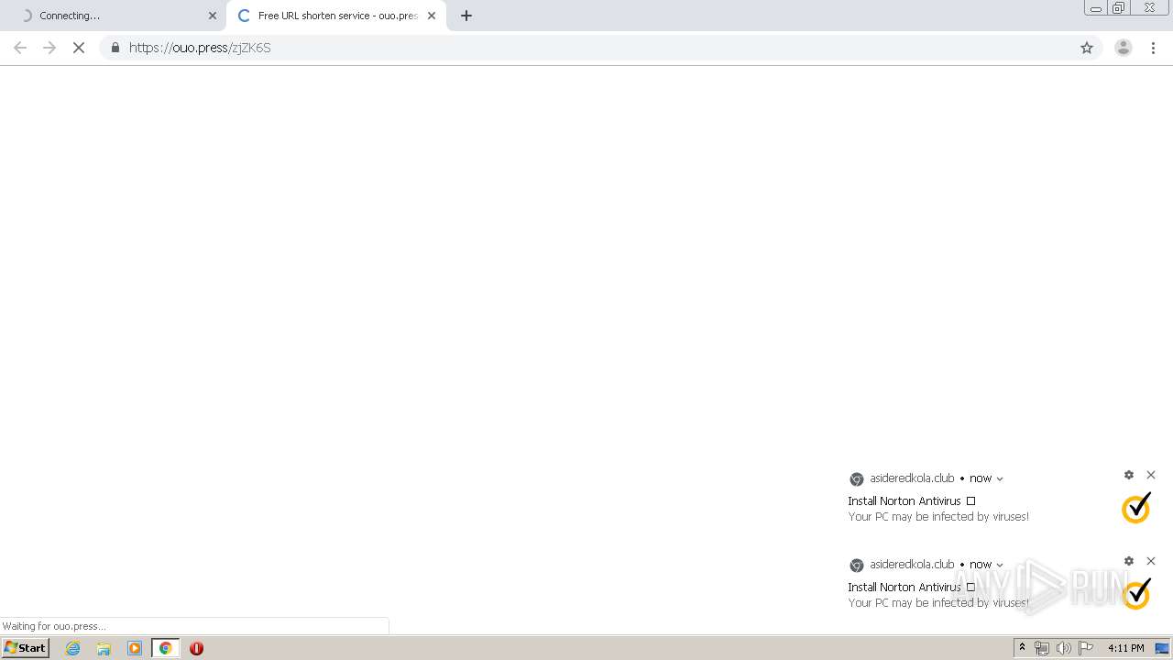The image size is (1173, 660).
Task: Open the Chrome profile avatar menu
Action: pos(1124,48)
